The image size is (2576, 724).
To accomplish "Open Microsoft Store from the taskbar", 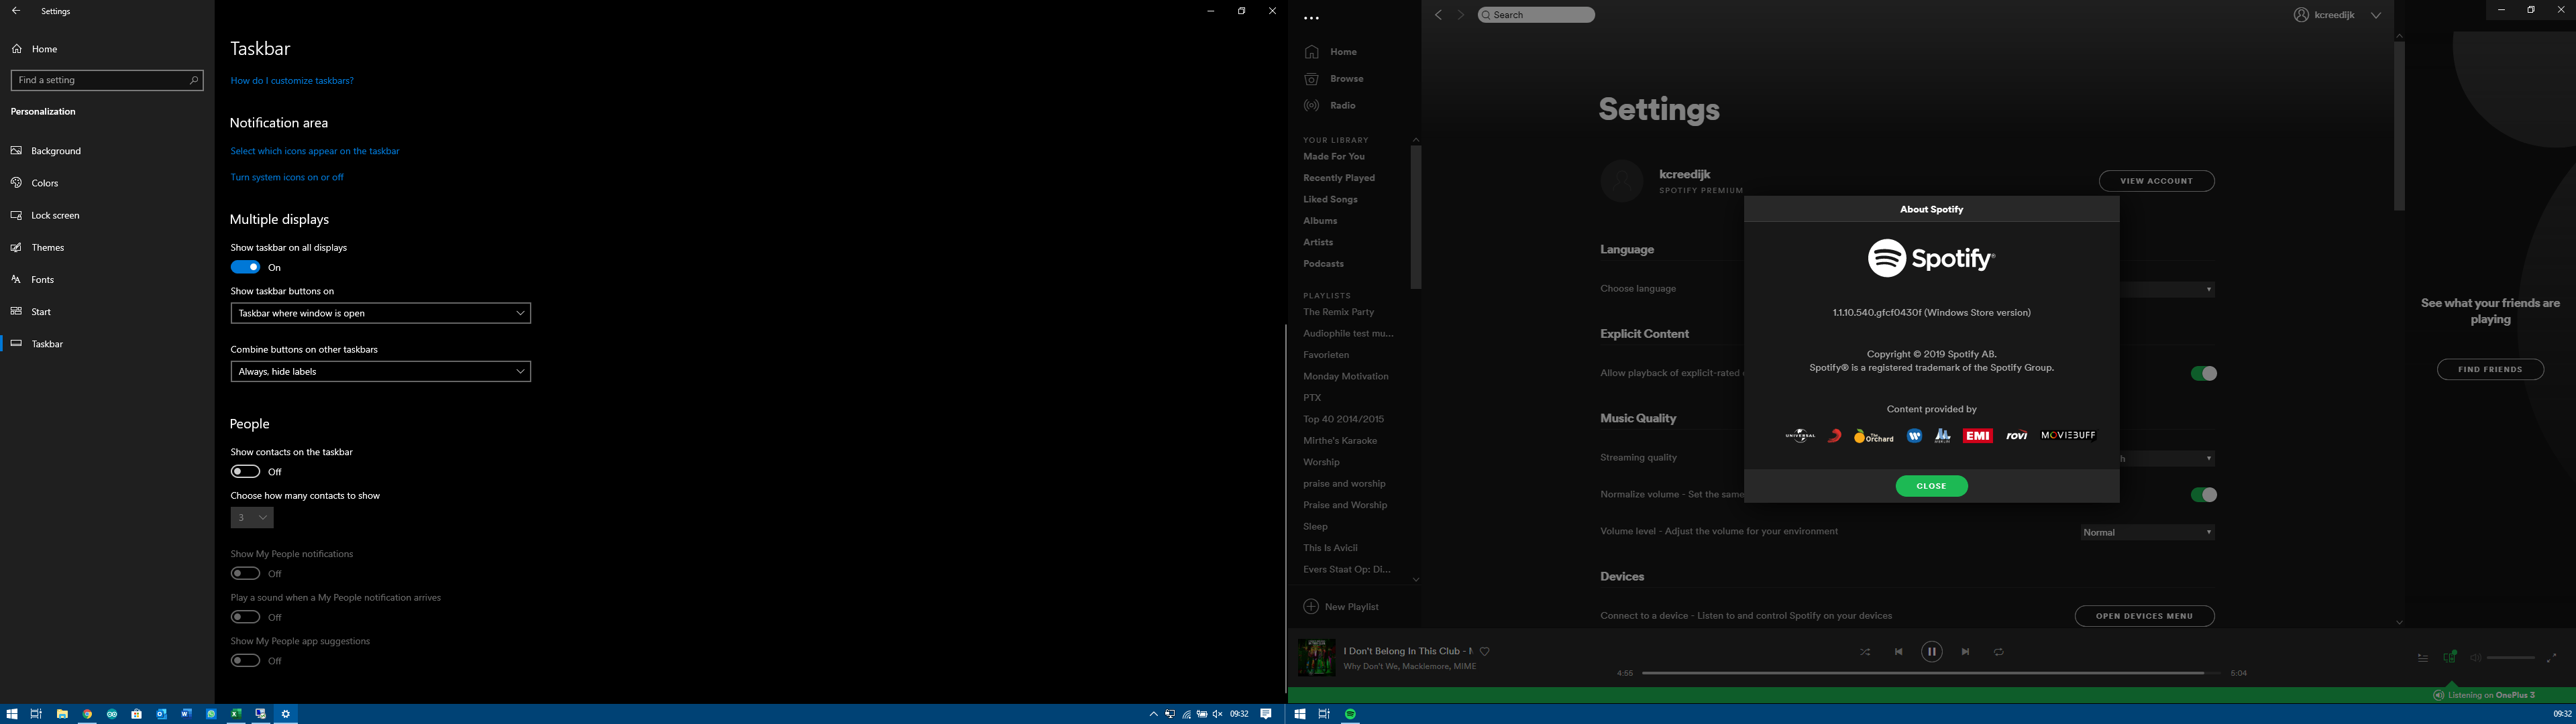I will 137,714.
